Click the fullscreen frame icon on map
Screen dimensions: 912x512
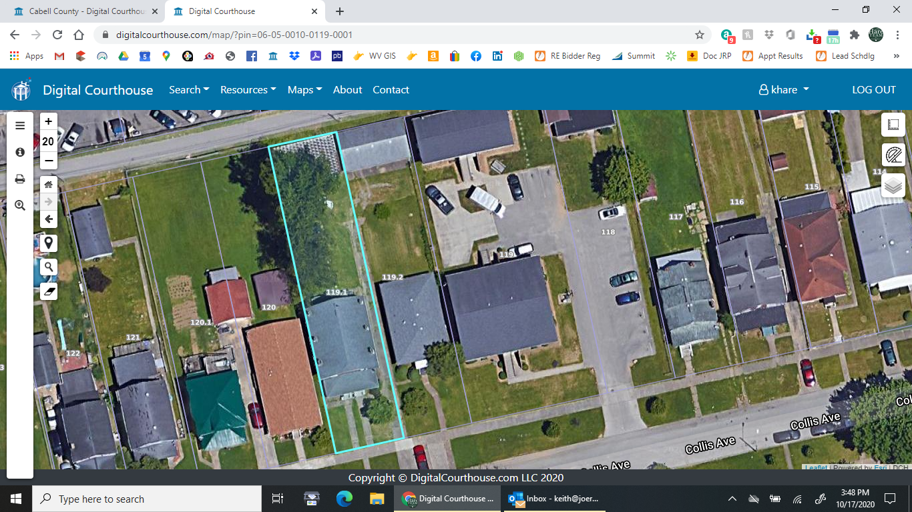coord(893,125)
